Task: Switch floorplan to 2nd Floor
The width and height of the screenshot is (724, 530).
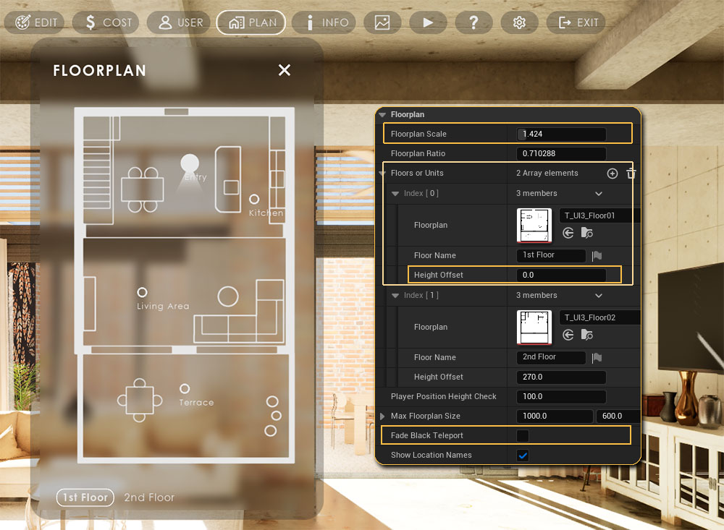Action: (x=149, y=497)
